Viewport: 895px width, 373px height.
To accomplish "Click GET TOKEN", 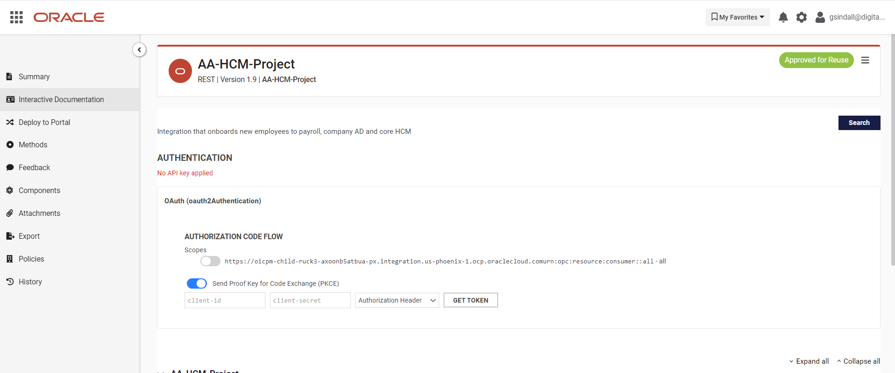I will [x=471, y=300].
